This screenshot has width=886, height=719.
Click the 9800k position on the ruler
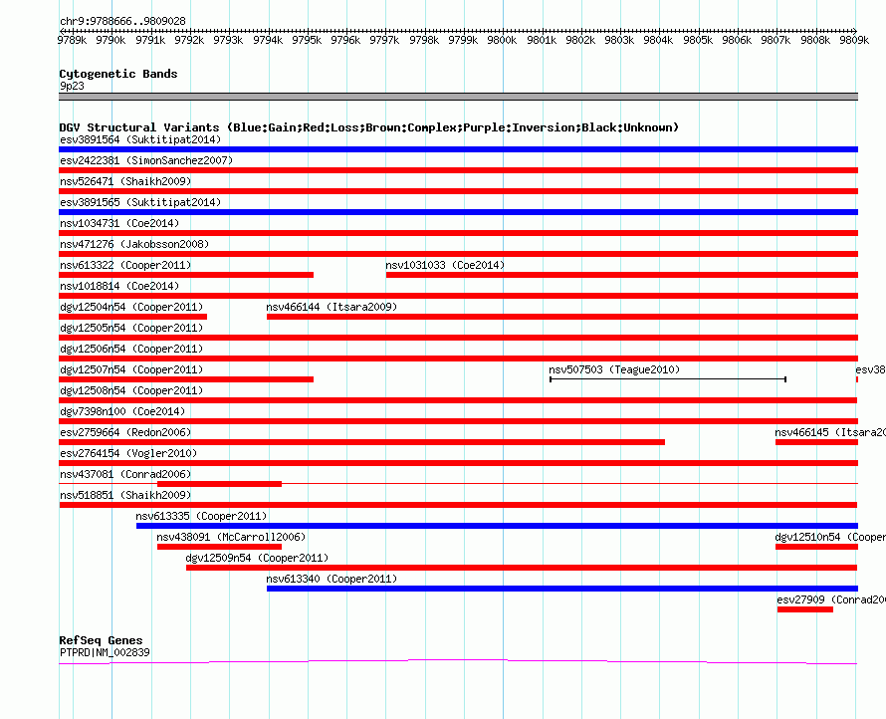click(x=503, y=40)
